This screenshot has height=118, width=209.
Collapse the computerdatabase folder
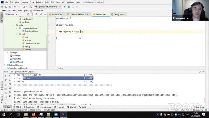[x=17, y=28]
